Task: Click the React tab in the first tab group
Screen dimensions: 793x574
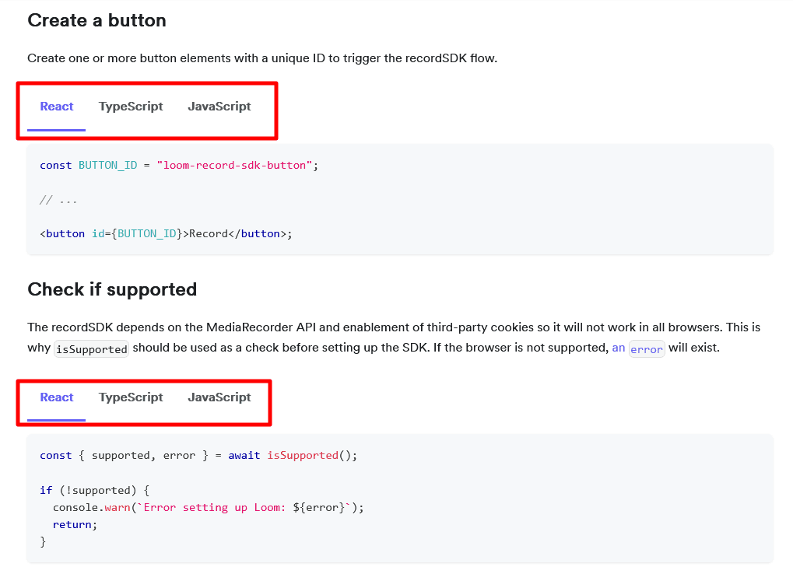Action: click(x=55, y=106)
